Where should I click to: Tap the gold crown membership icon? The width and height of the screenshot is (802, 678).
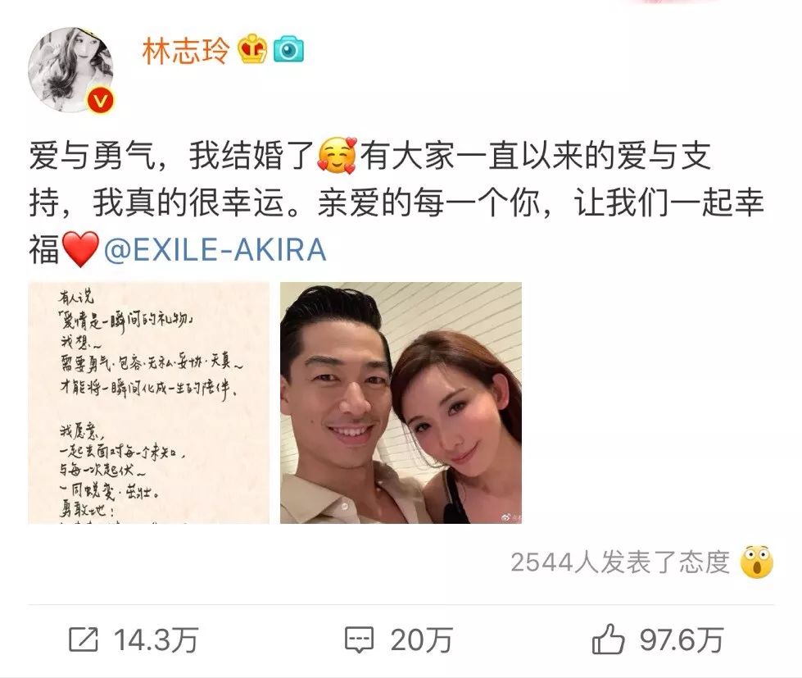252,50
